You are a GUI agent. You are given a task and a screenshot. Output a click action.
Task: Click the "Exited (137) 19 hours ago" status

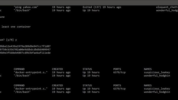102,7
